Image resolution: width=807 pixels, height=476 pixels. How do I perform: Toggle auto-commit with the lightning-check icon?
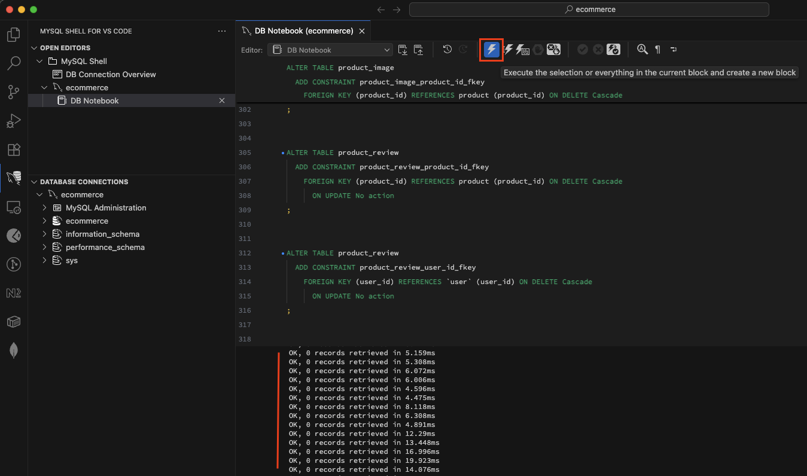[613, 50]
